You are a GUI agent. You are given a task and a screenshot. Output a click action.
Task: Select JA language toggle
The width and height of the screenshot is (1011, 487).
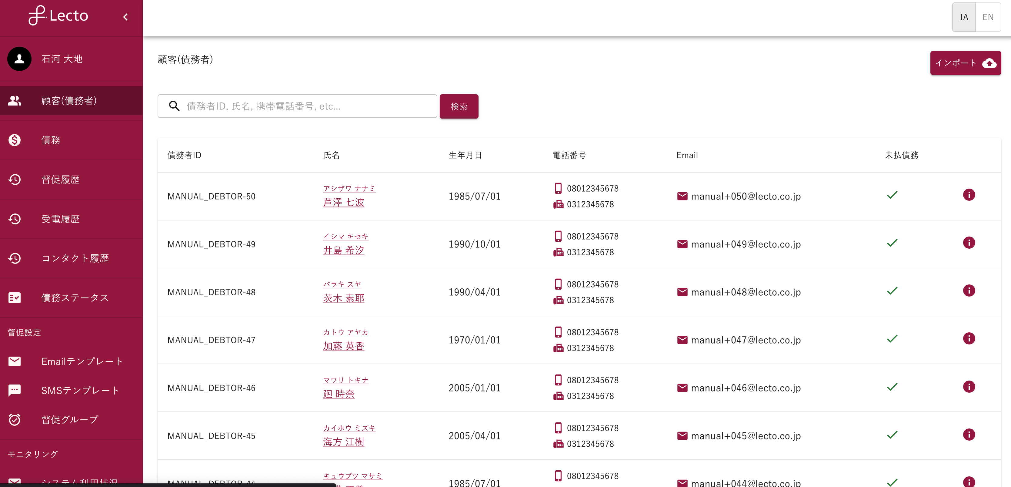click(x=963, y=17)
